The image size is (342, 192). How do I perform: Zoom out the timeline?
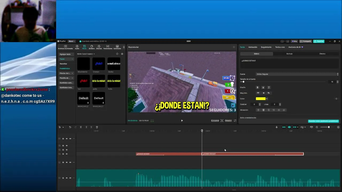pyautogui.click(x=317, y=127)
